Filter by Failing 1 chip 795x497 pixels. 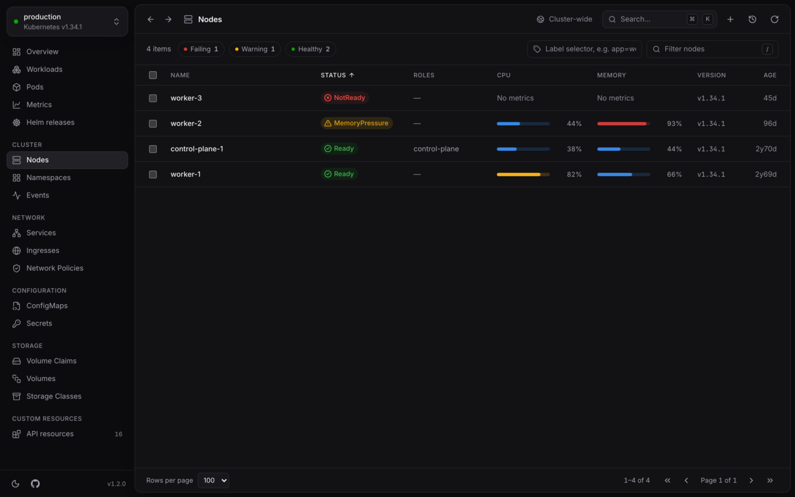[201, 49]
